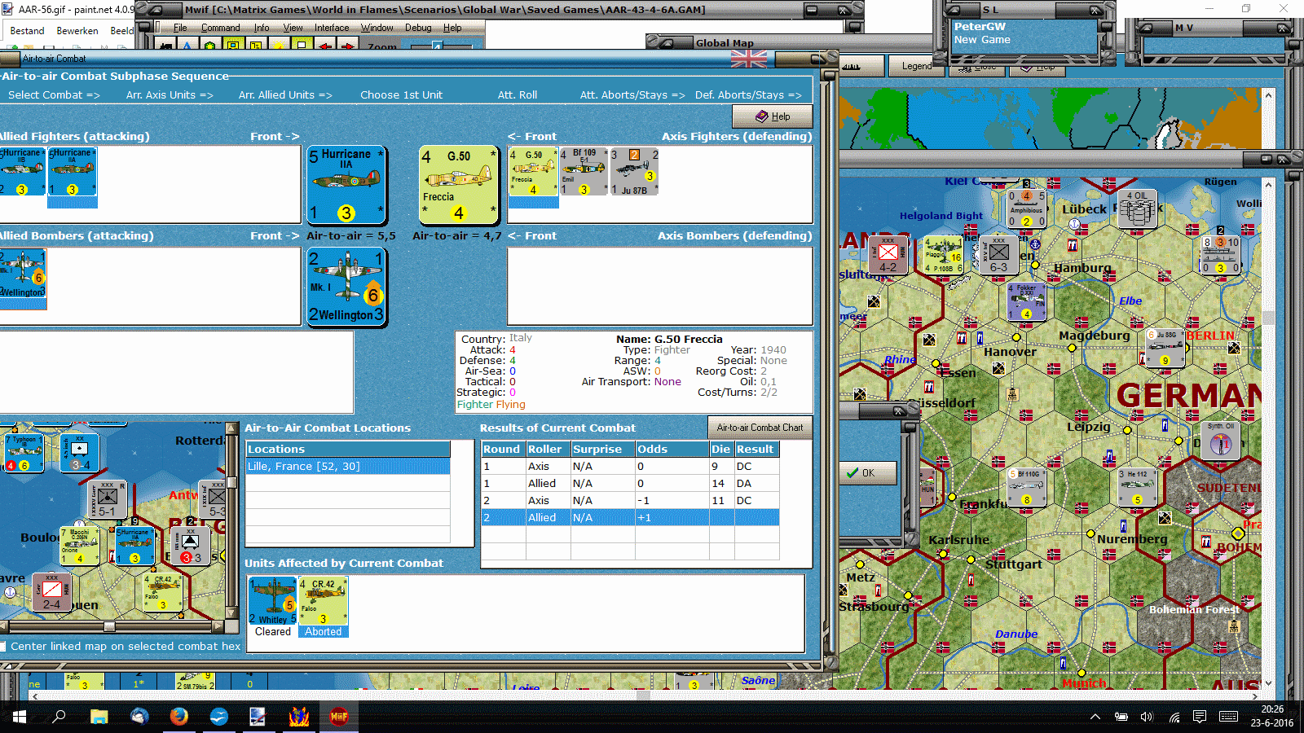Select the Lille, France combat location

pyautogui.click(x=348, y=467)
